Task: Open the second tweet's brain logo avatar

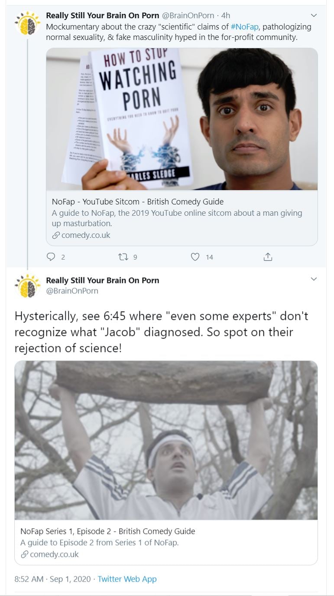Action: click(28, 286)
